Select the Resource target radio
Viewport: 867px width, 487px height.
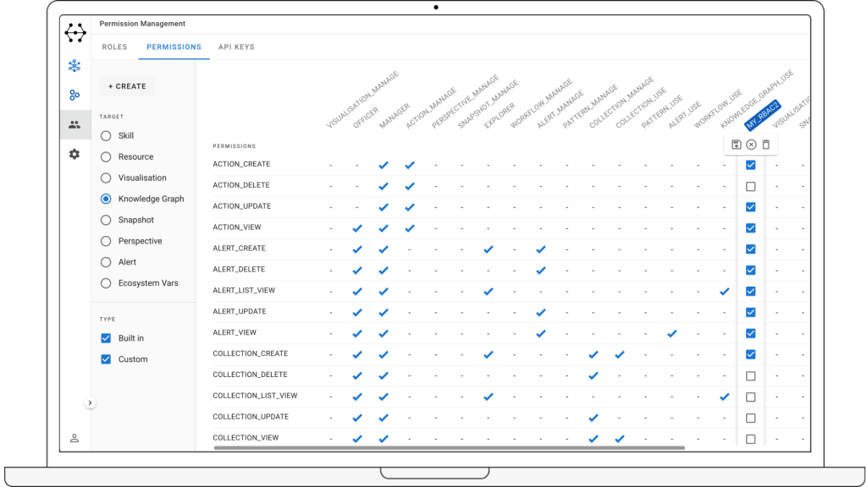(106, 156)
